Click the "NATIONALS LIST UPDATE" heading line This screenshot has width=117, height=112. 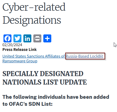click(45, 82)
